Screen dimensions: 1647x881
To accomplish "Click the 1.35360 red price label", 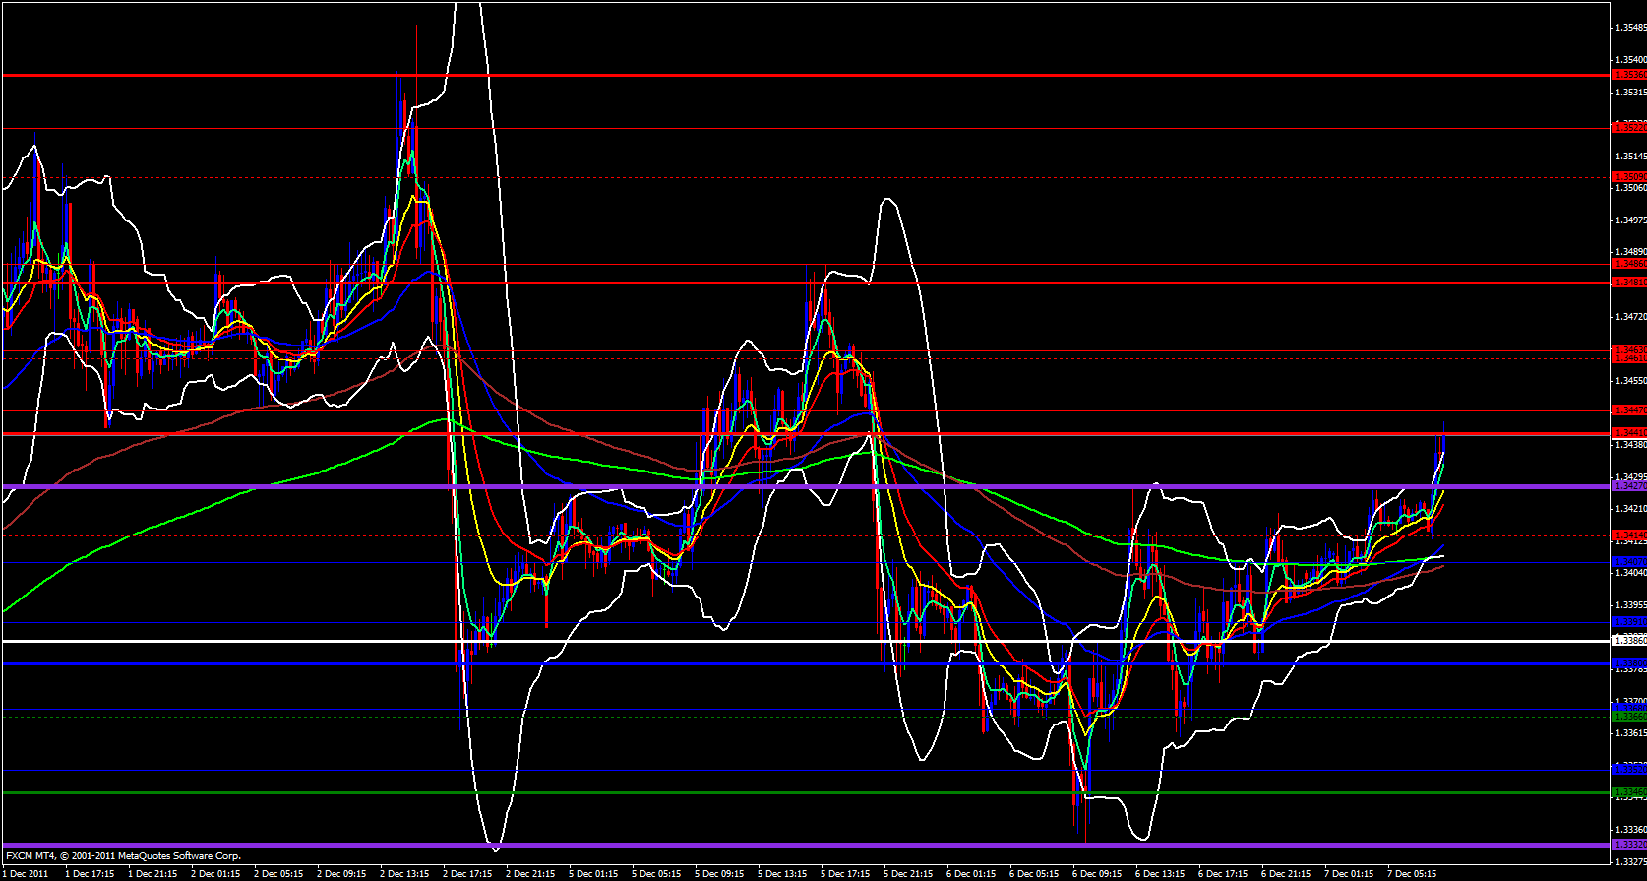I will click(x=1628, y=75).
